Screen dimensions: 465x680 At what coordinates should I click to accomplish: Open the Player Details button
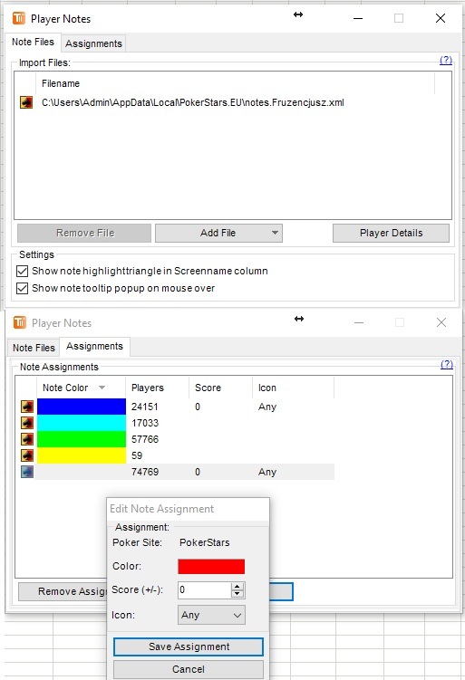pos(392,233)
